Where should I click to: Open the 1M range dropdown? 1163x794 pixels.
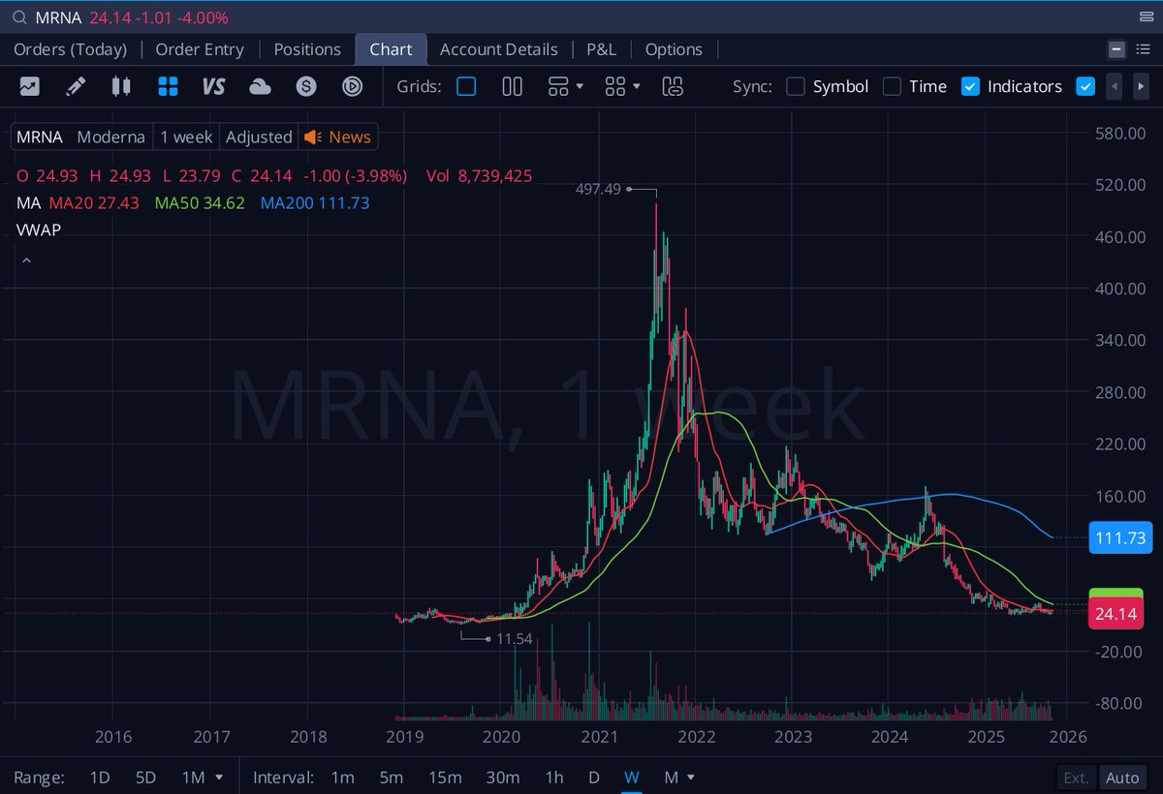click(x=203, y=777)
